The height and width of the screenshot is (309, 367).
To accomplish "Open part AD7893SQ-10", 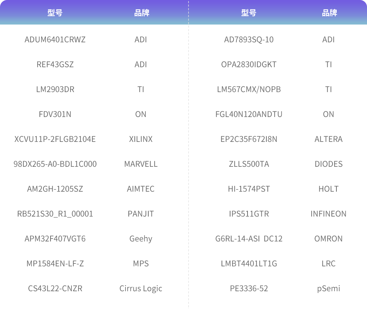I will point(249,39).
